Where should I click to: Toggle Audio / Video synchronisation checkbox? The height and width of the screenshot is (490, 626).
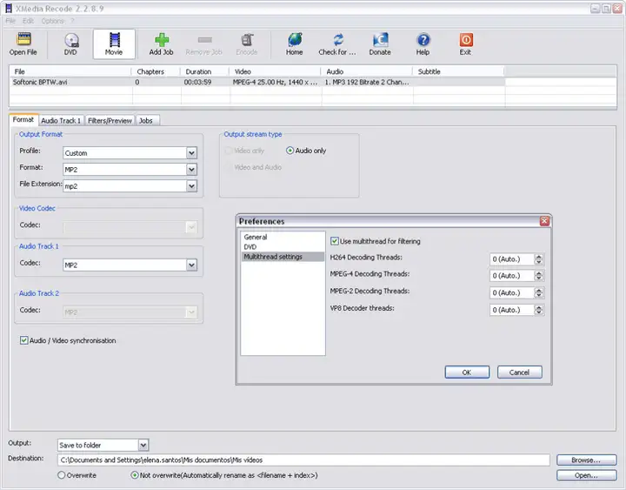[x=24, y=340]
